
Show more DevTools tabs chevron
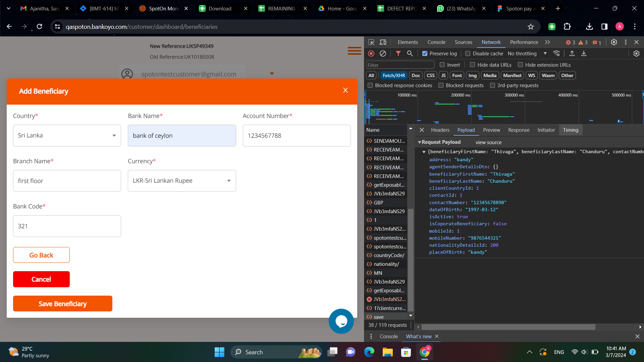(547, 42)
